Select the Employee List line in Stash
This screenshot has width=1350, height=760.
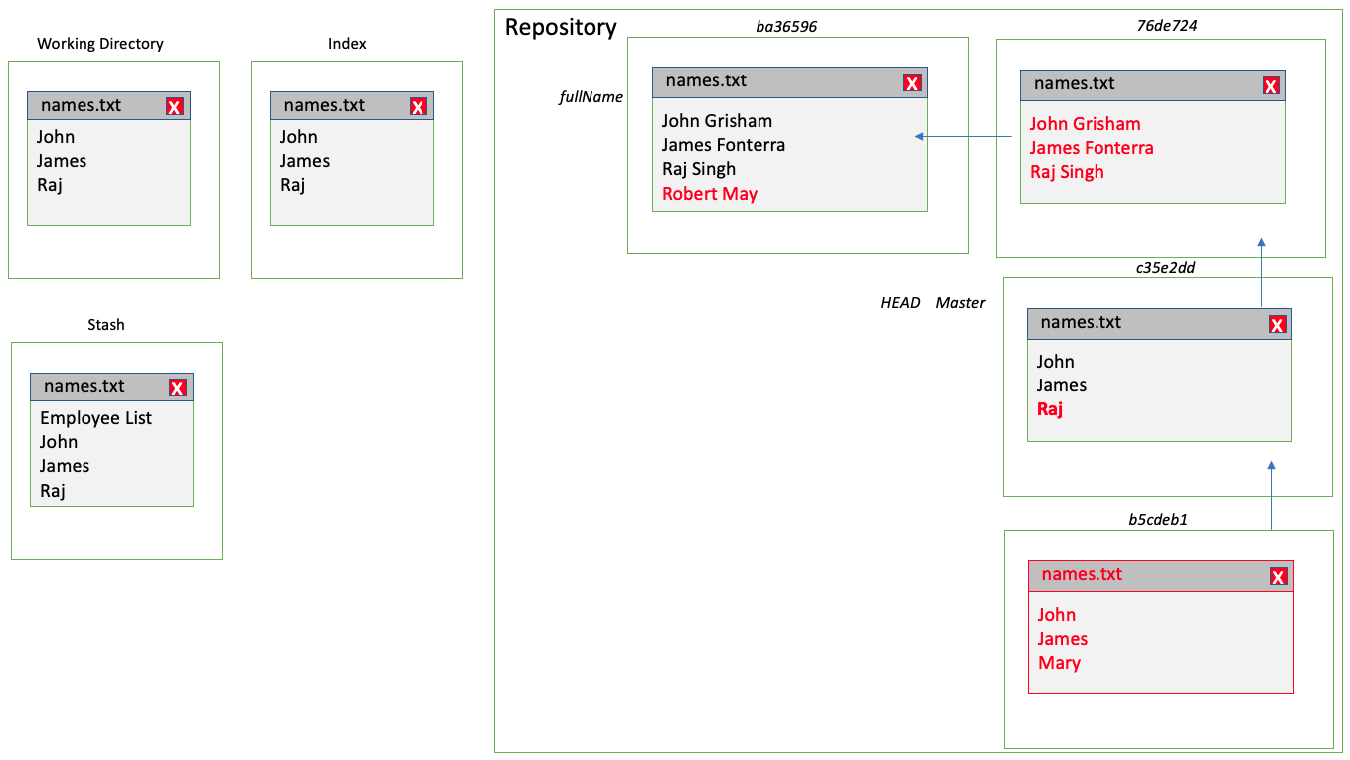[x=94, y=418]
